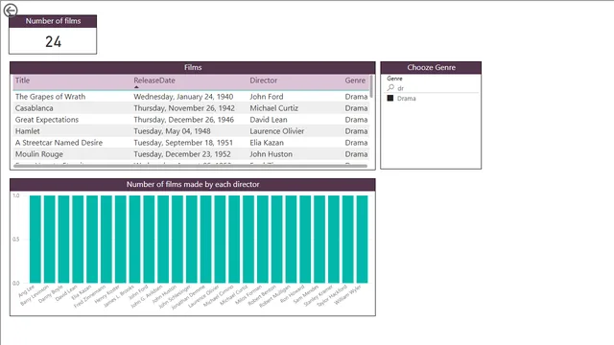Image resolution: width=614 pixels, height=345 pixels.
Task: Click the date 'Tuesday, May 04, 1948'
Action: coord(172,131)
